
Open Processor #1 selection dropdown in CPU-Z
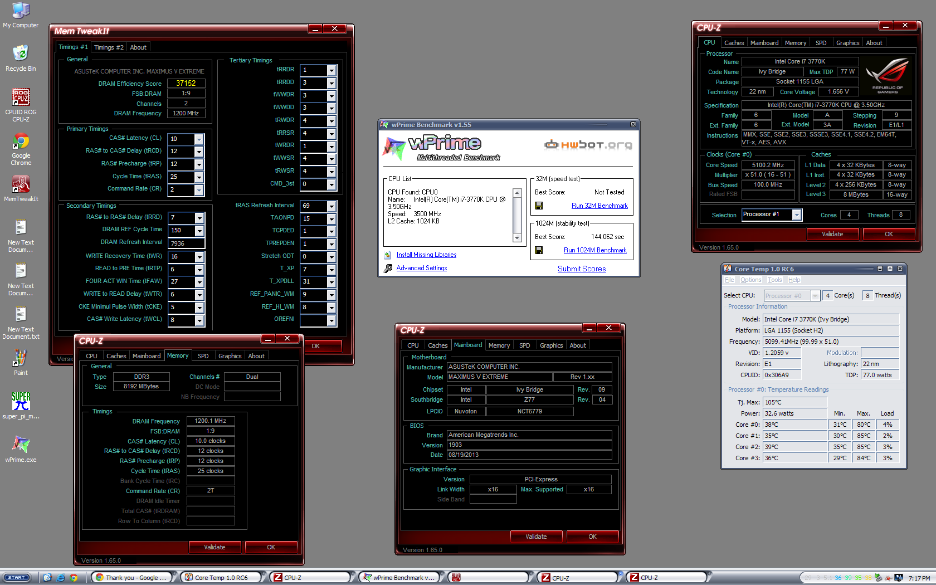tap(797, 215)
